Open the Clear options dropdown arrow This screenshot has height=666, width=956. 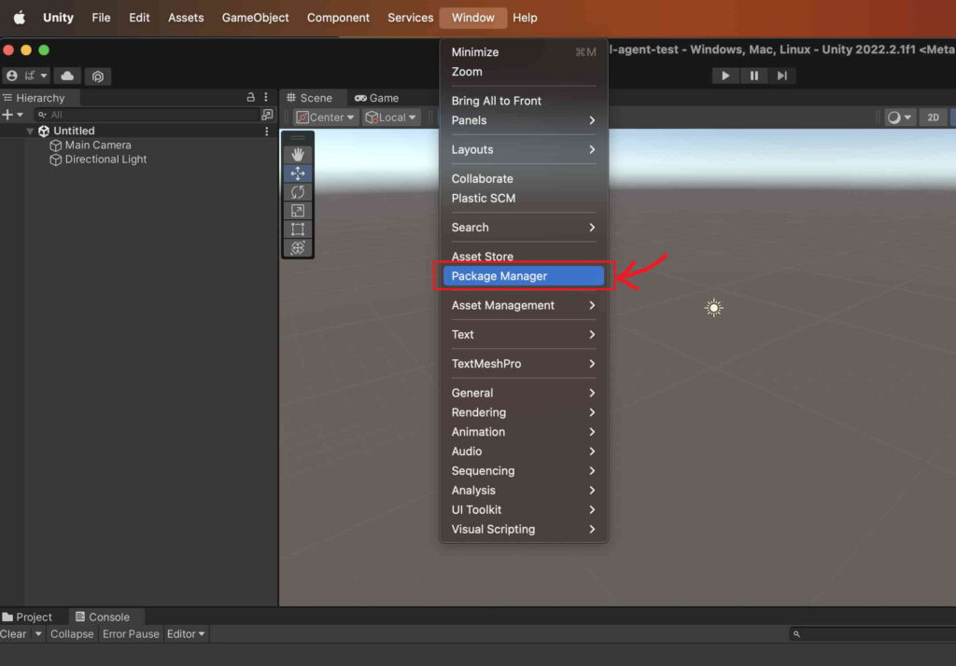[x=37, y=633]
